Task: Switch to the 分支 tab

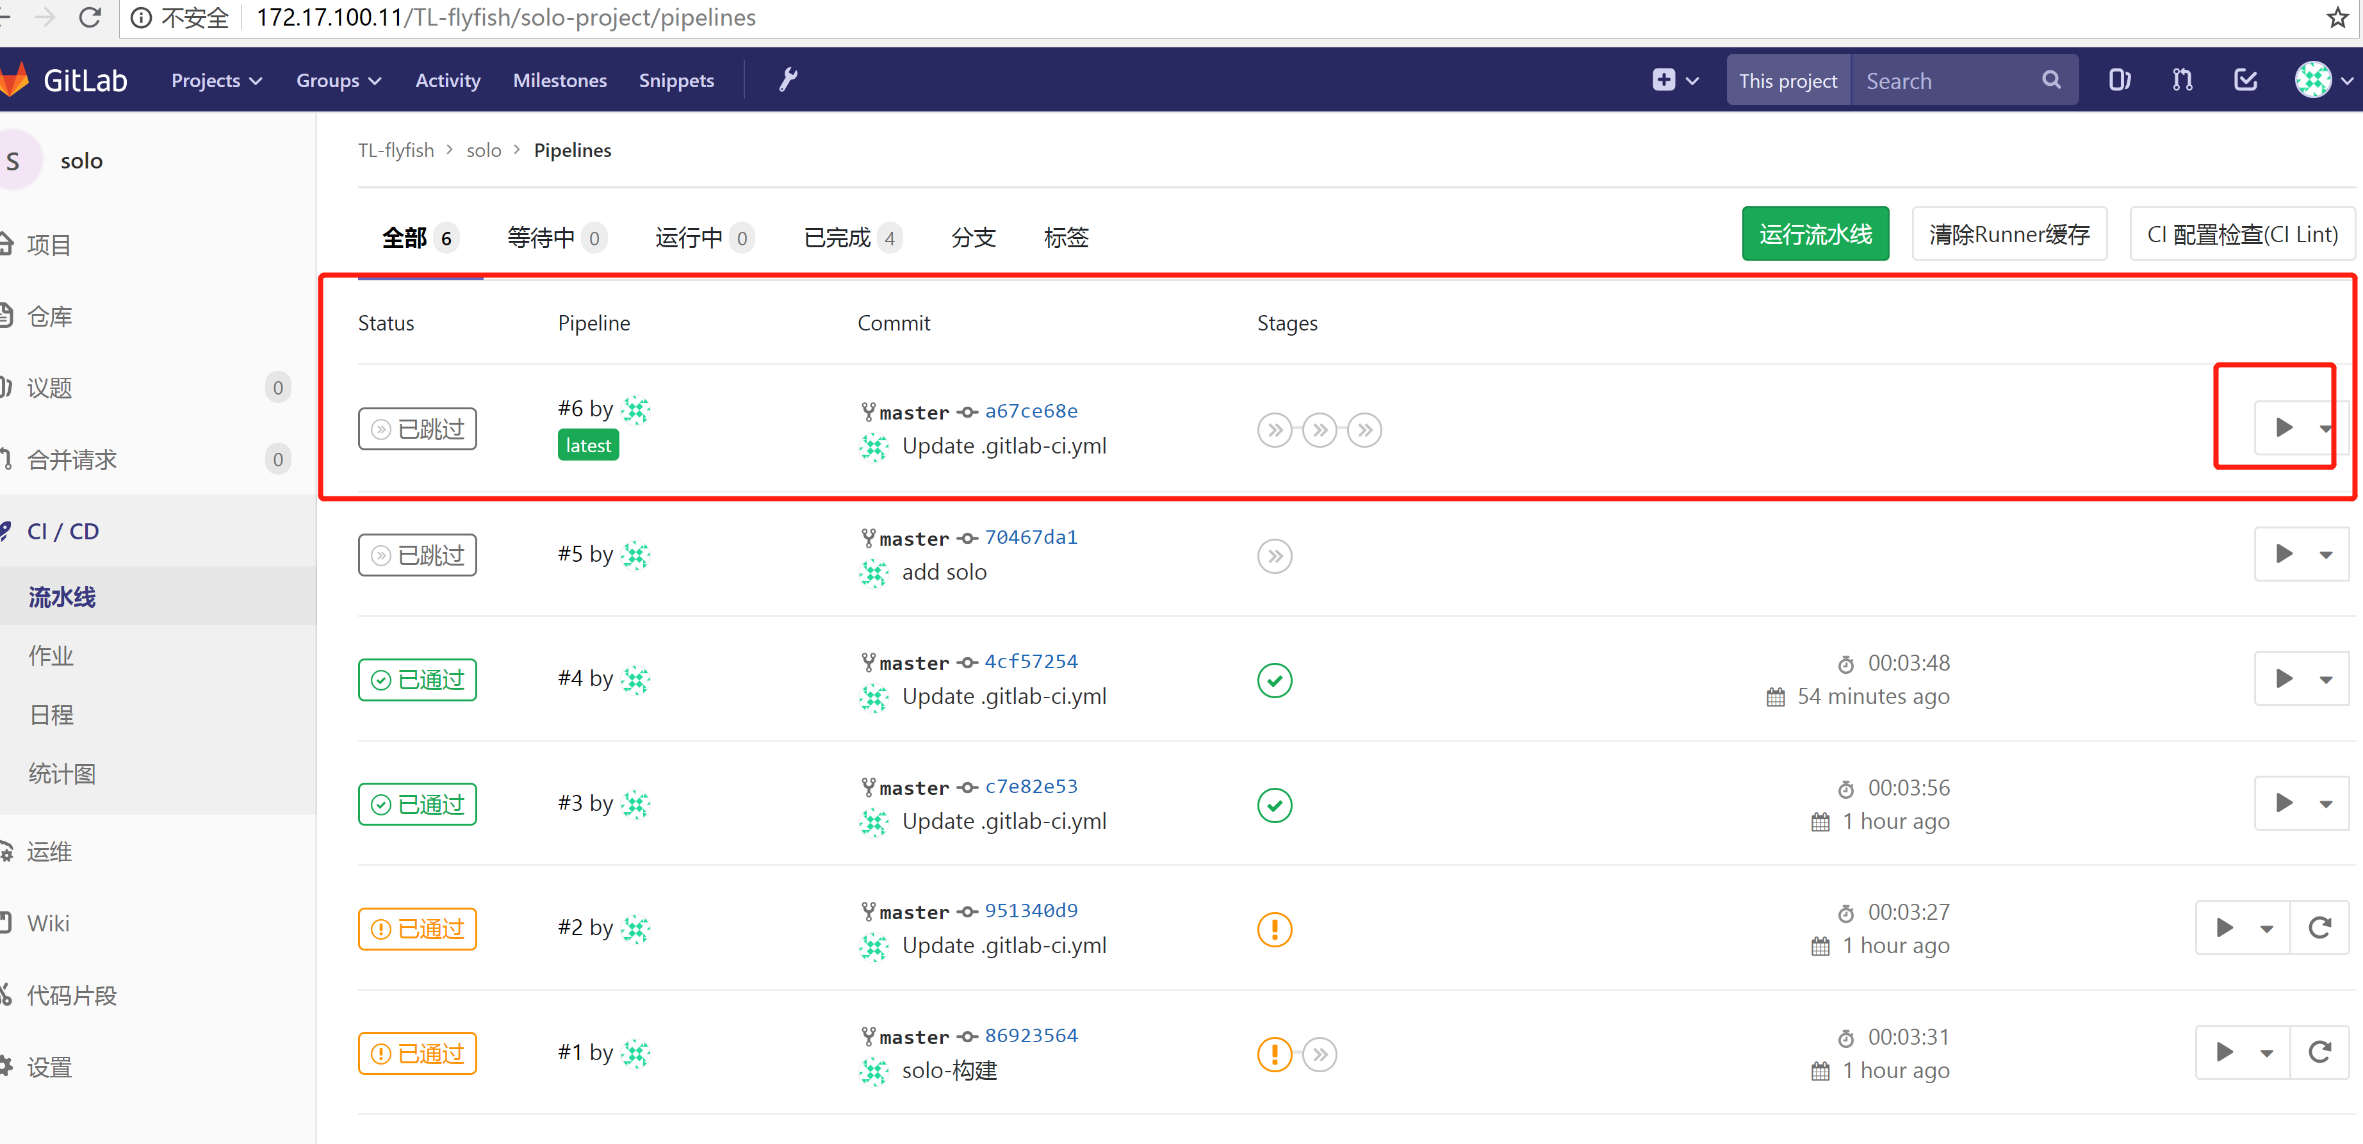Action: [x=973, y=238]
